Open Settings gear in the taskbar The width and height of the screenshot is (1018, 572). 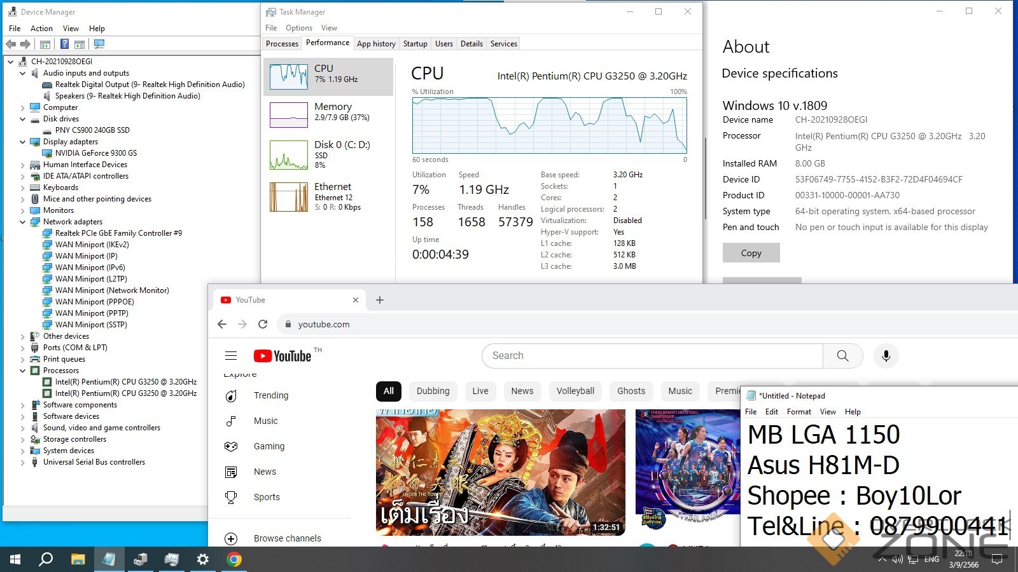pyautogui.click(x=202, y=559)
